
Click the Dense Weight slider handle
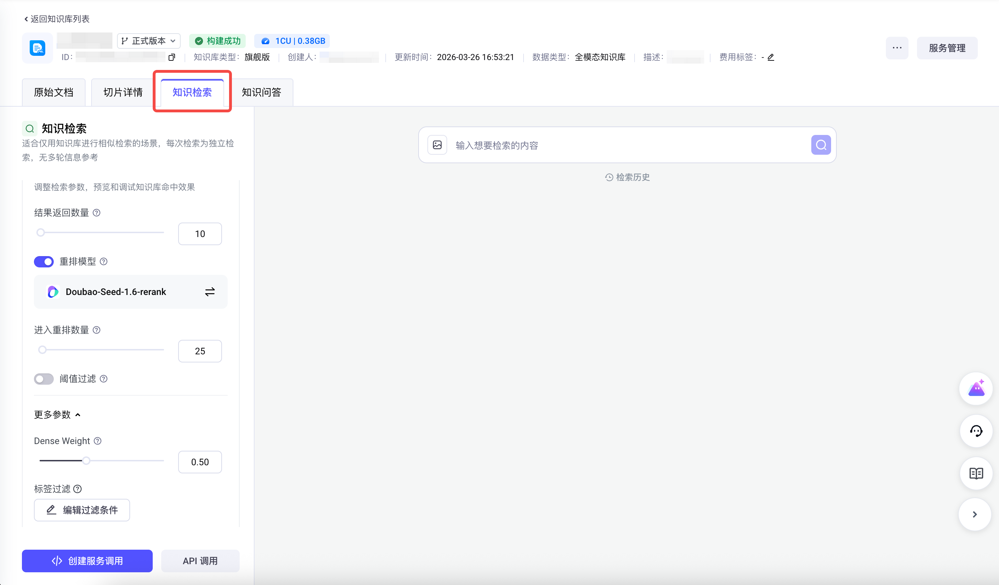tap(86, 461)
